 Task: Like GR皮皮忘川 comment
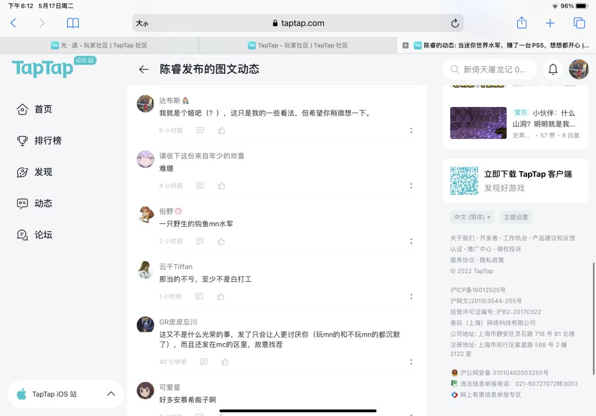(225, 362)
